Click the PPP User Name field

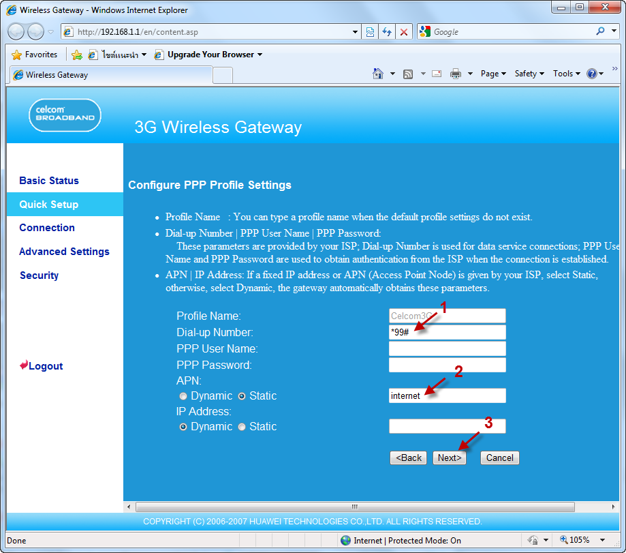[x=447, y=348]
